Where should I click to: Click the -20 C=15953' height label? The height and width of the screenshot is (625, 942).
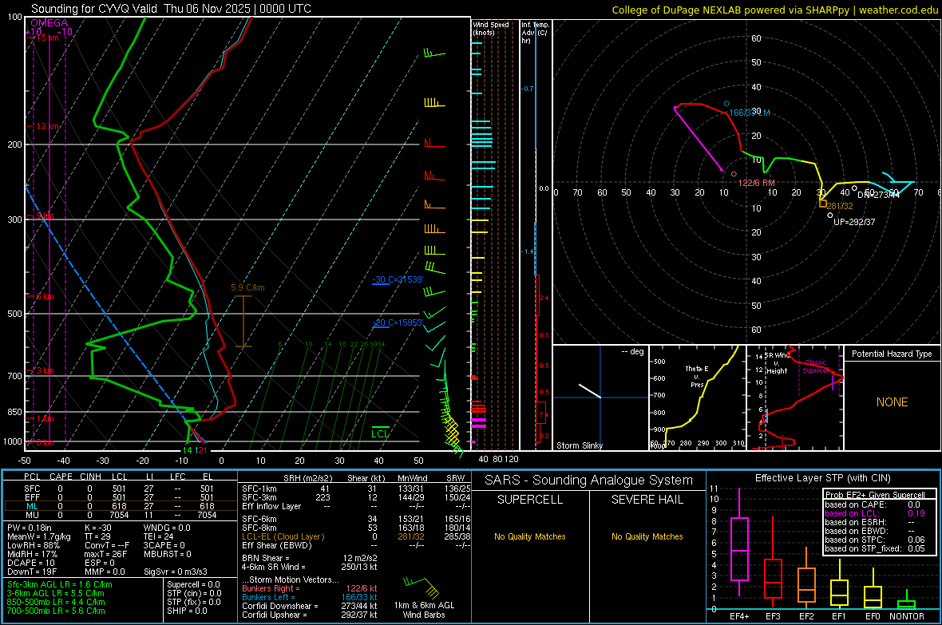point(398,322)
